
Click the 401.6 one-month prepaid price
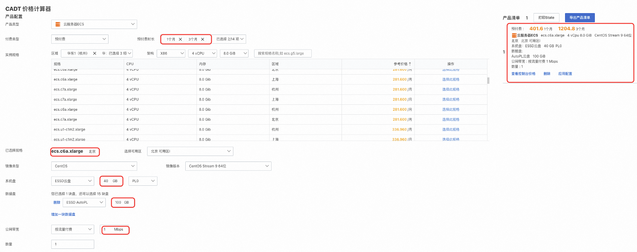[x=536, y=29]
